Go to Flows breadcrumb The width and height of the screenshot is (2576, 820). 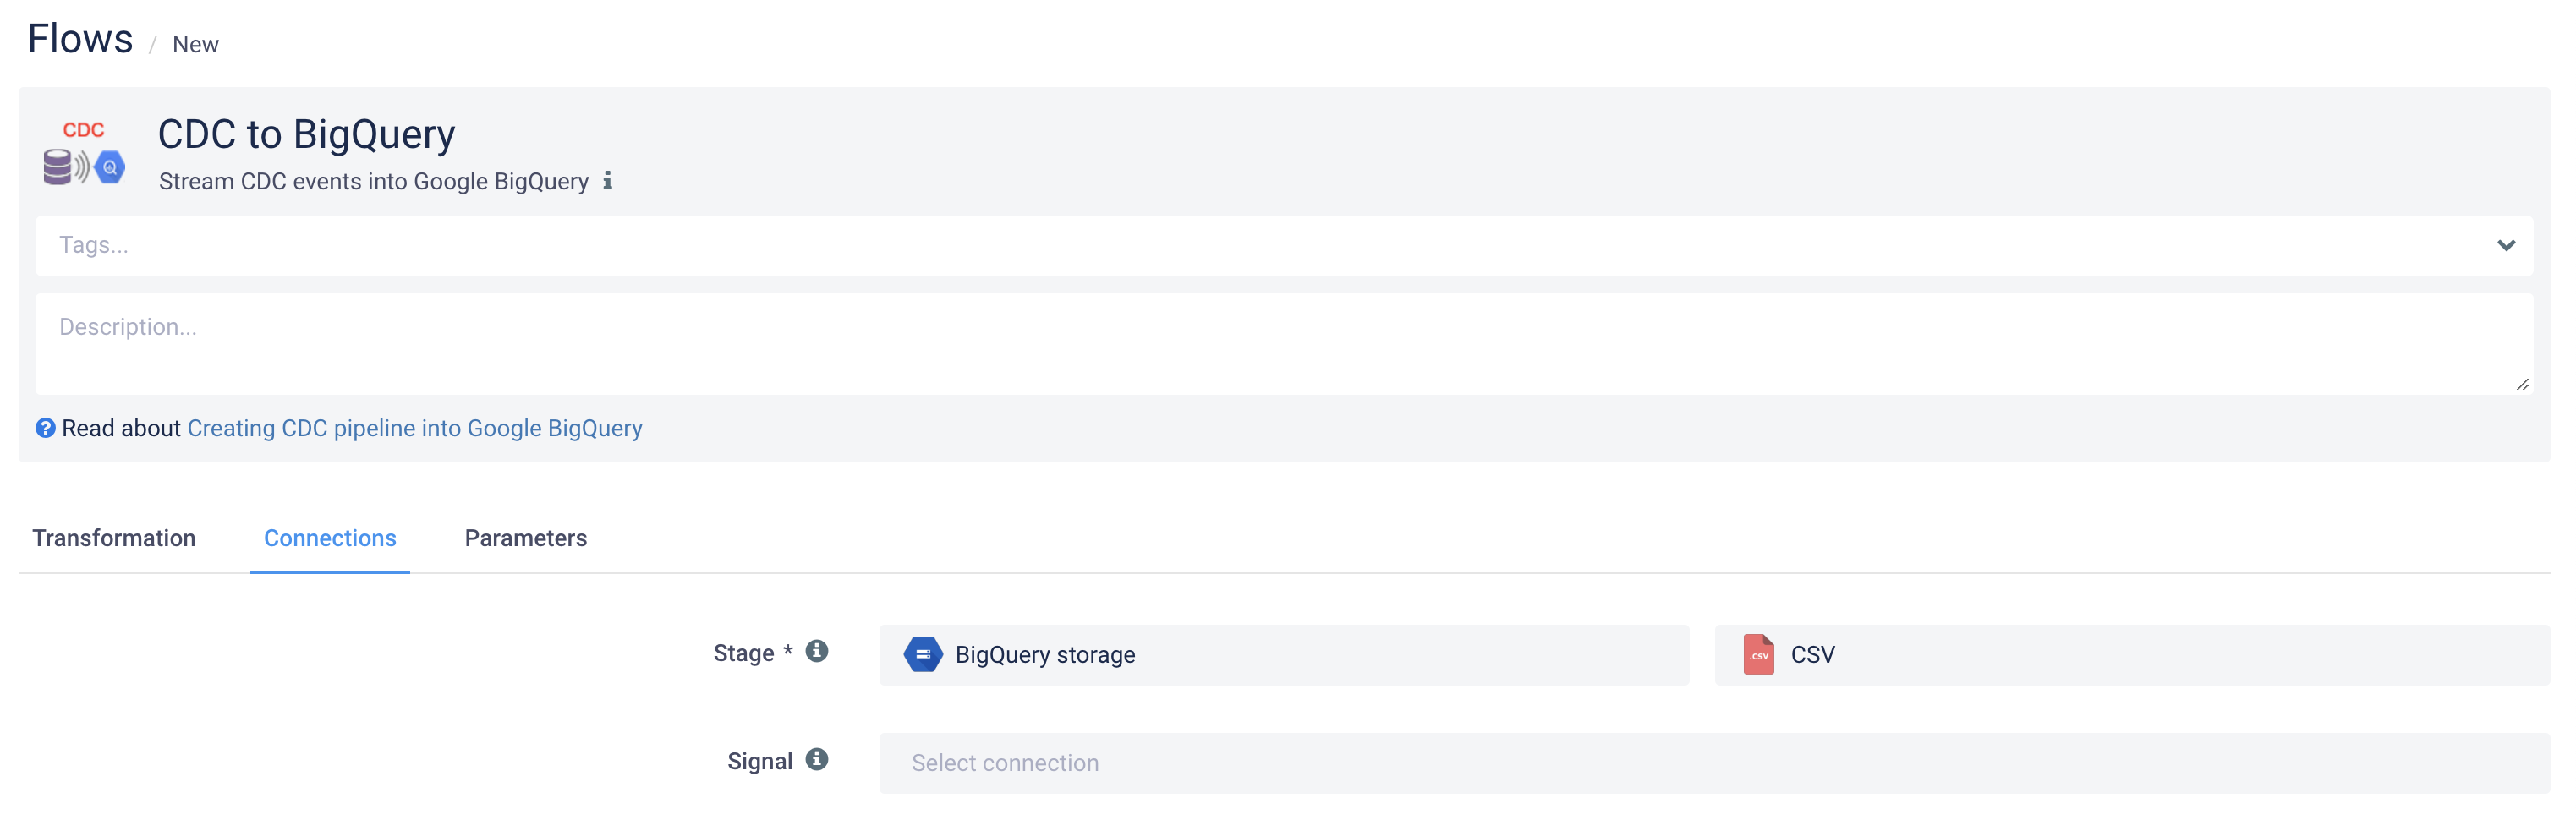(x=80, y=39)
